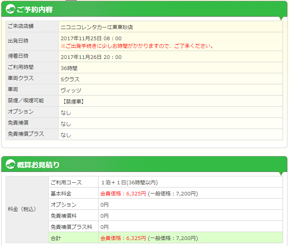Click car icon beside ご予約内容 header
289x246 pixels.
click(10, 9)
